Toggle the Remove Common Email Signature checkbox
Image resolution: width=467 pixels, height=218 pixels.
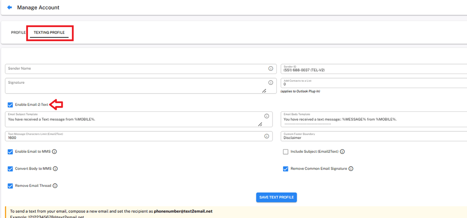(285, 169)
